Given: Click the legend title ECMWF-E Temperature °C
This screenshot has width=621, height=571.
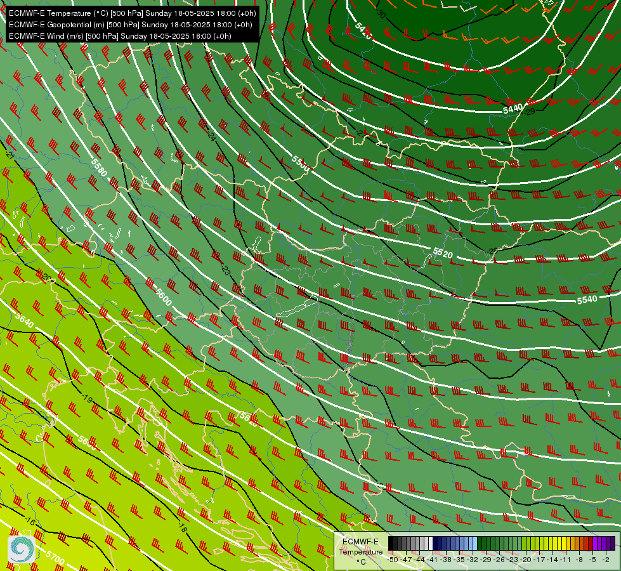Looking at the screenshot, I should pyautogui.click(x=361, y=551).
